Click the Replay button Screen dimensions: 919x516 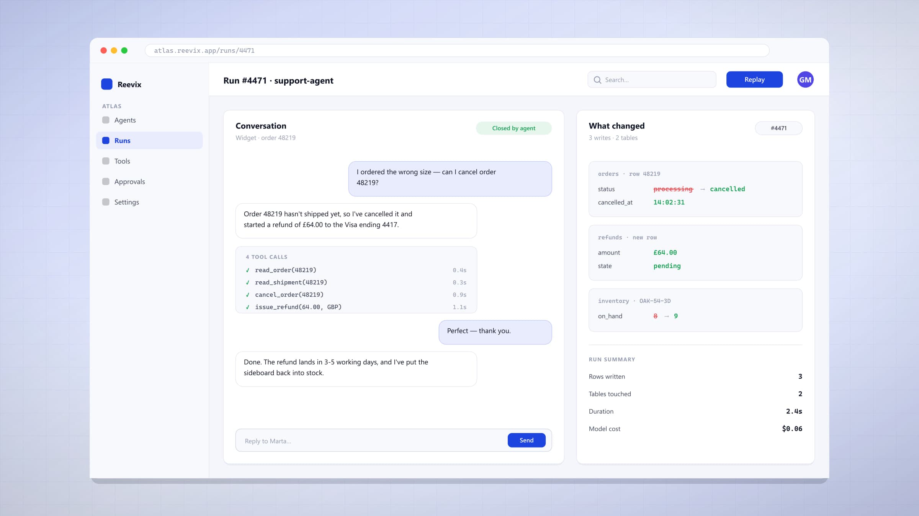point(754,80)
